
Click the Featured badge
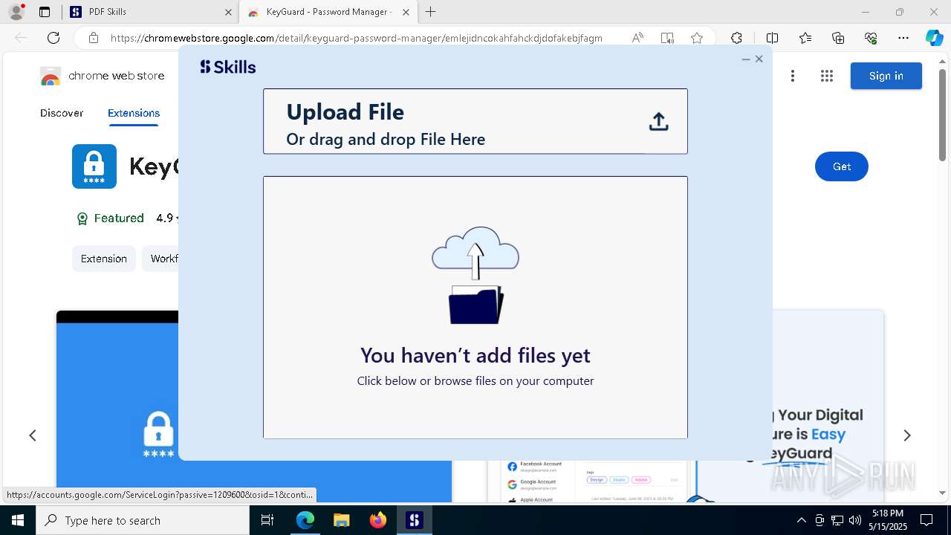[x=111, y=218]
